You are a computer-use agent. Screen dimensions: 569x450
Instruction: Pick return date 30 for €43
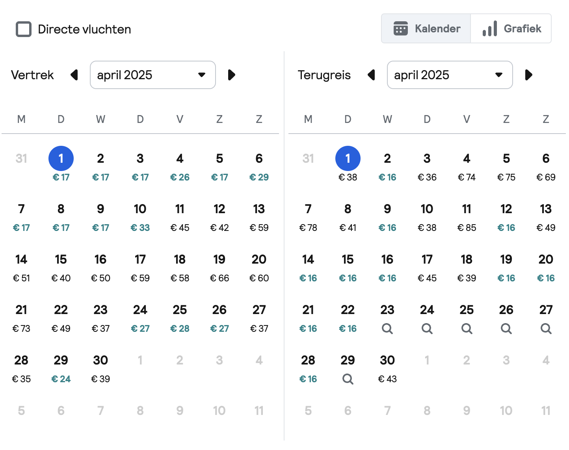pyautogui.click(x=387, y=368)
